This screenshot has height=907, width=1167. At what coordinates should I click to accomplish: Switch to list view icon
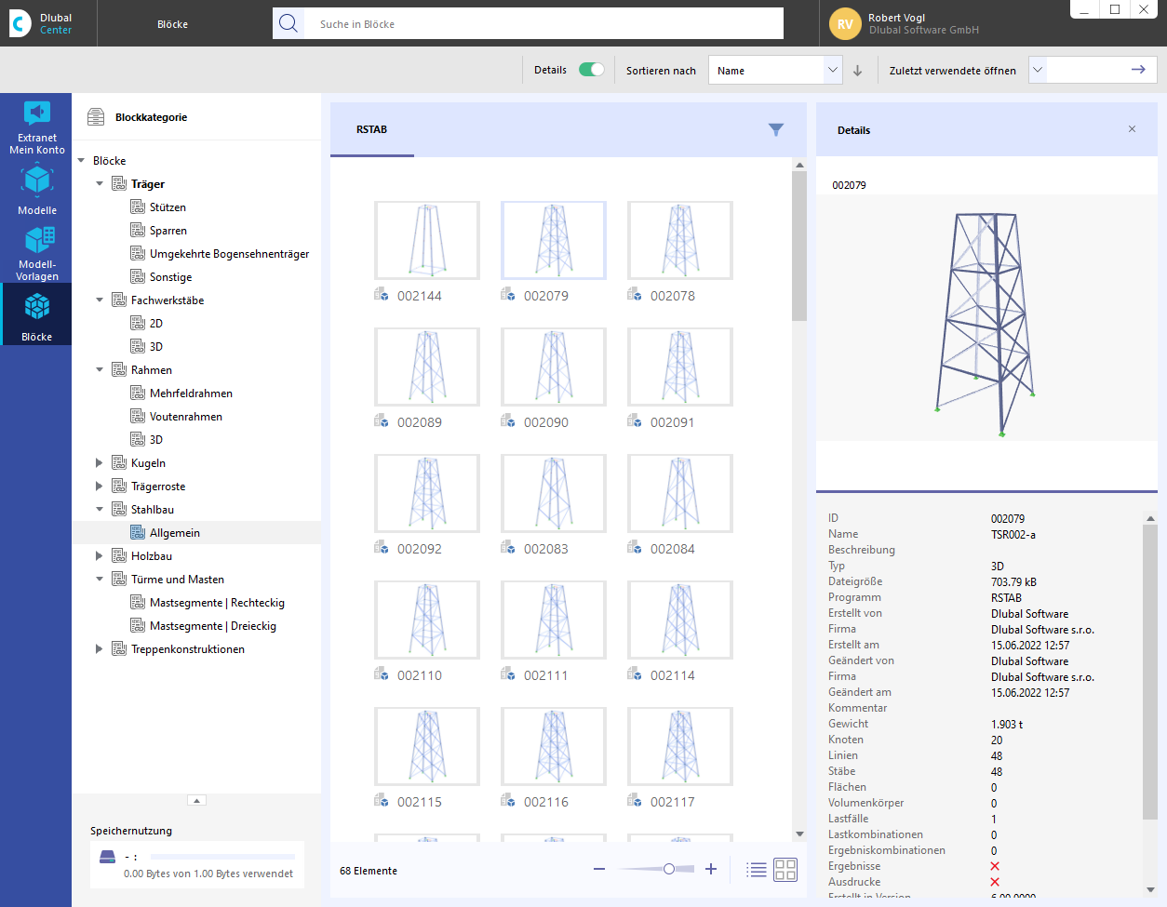tap(757, 870)
